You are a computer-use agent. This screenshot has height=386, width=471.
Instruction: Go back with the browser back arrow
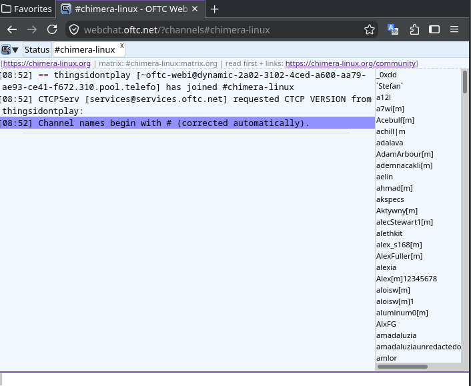pos(12,30)
